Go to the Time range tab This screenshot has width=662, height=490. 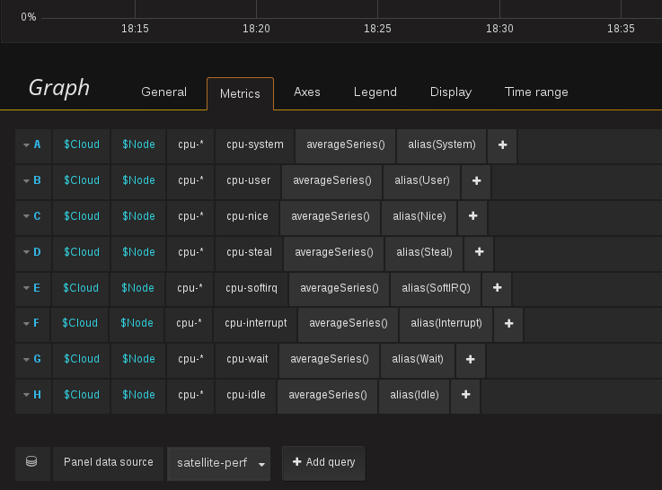coord(536,92)
